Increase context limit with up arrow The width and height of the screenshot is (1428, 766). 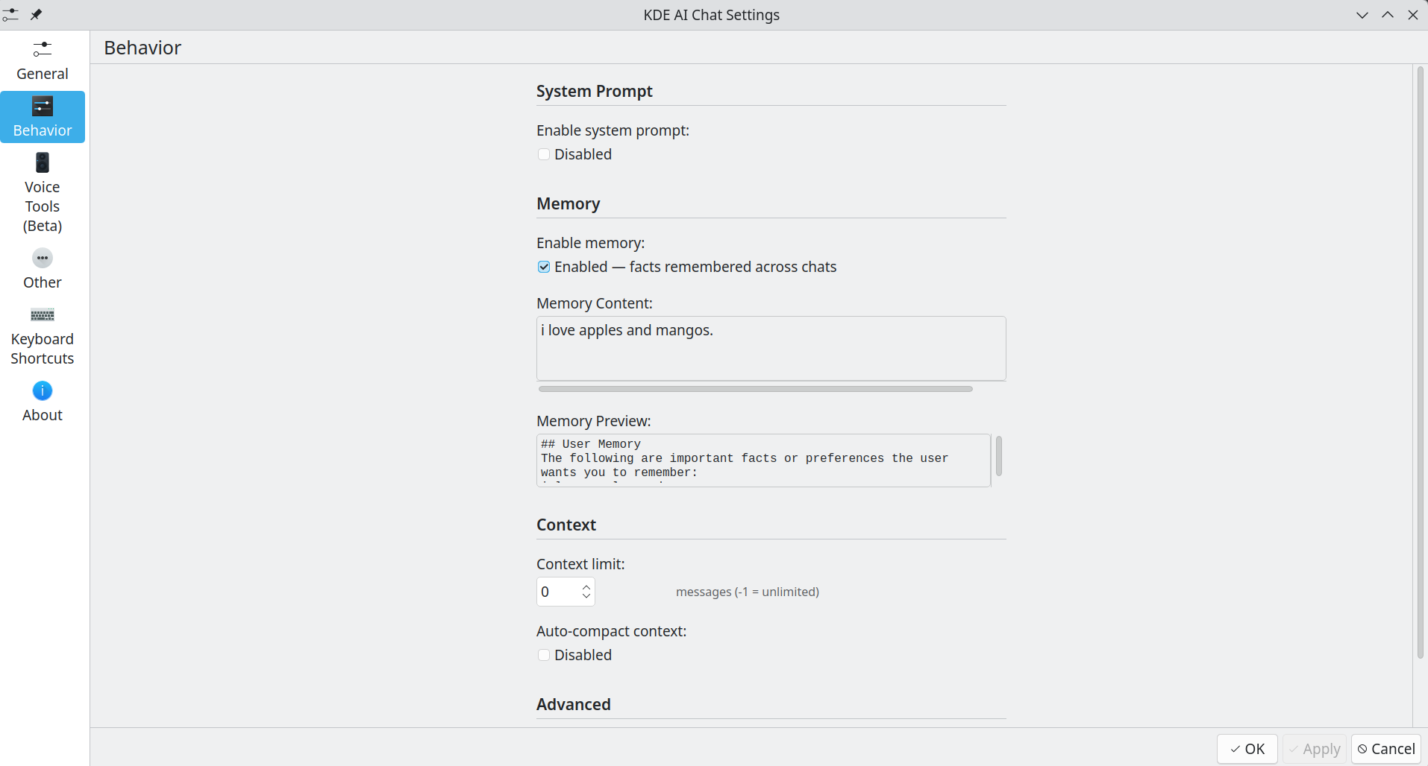pyautogui.click(x=586, y=587)
